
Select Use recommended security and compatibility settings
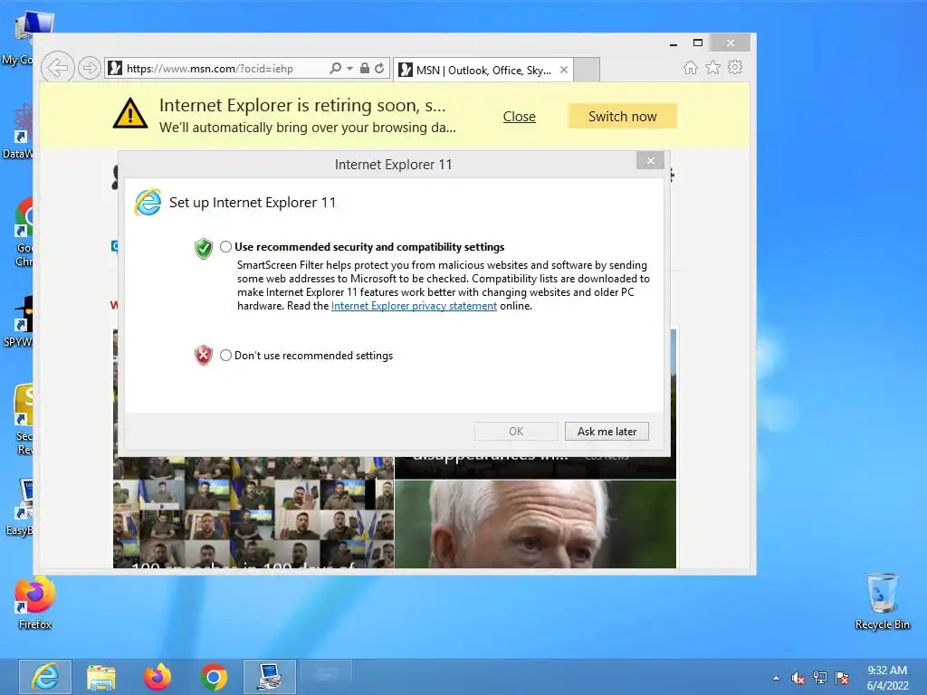(225, 247)
